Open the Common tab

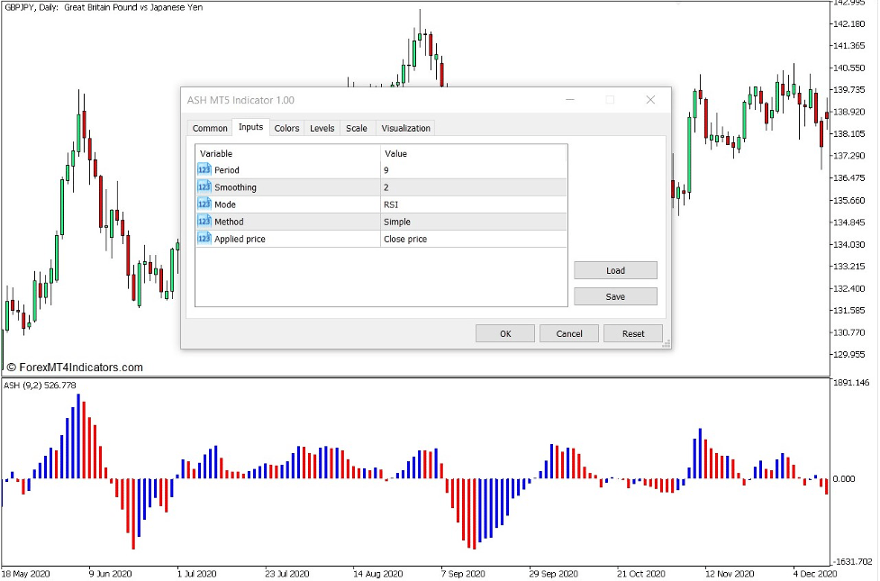pos(209,127)
